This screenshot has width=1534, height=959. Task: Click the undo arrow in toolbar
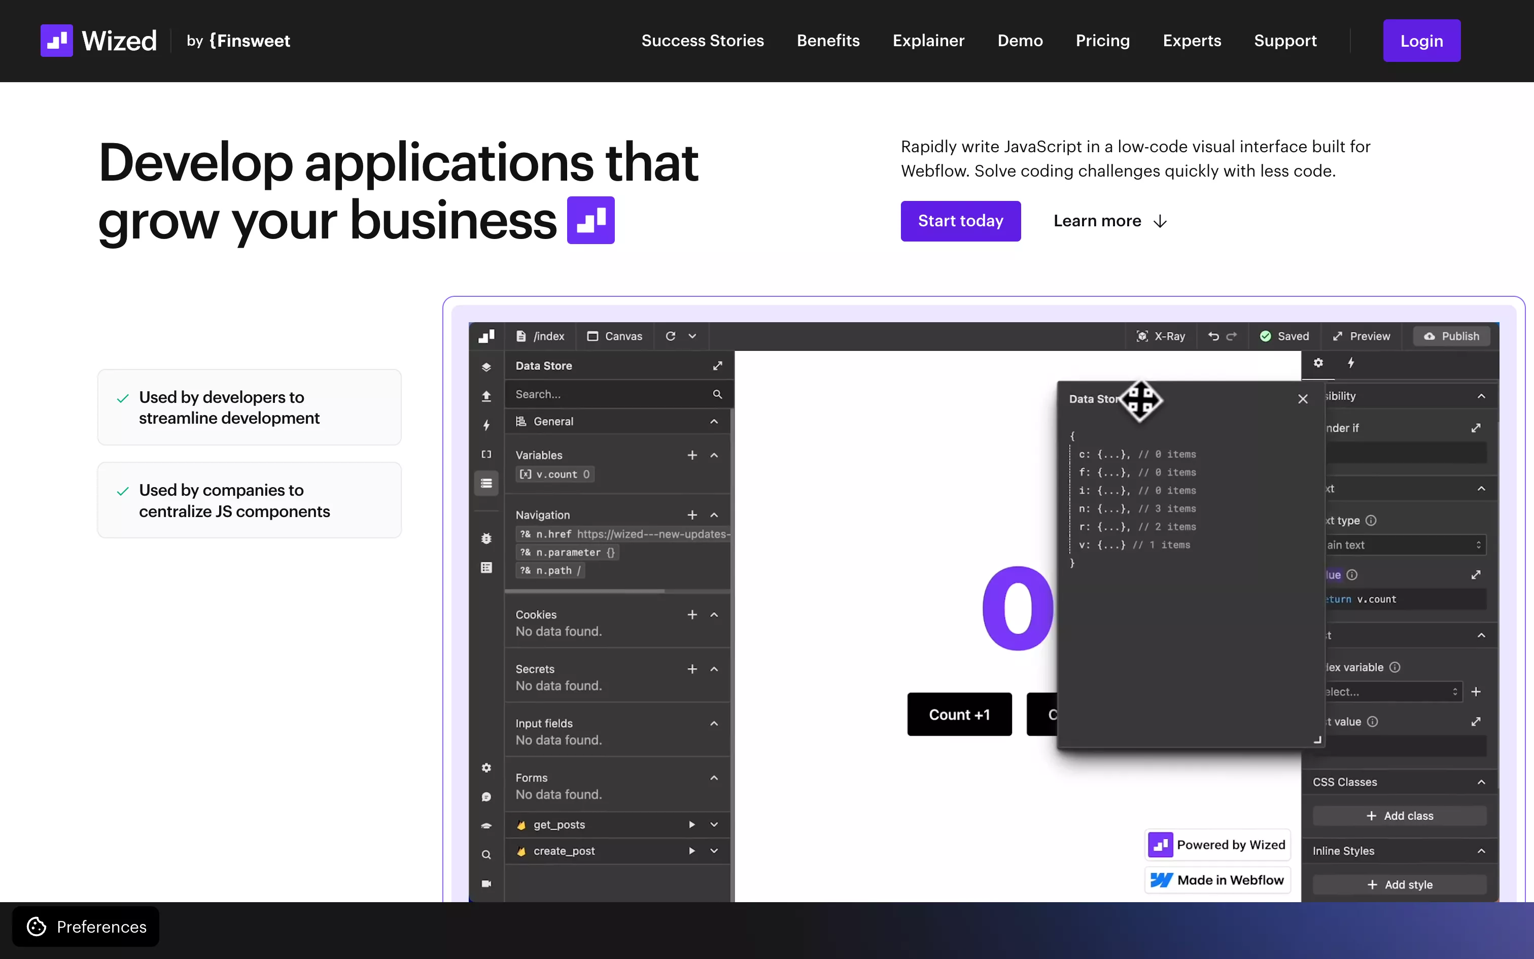1213,336
